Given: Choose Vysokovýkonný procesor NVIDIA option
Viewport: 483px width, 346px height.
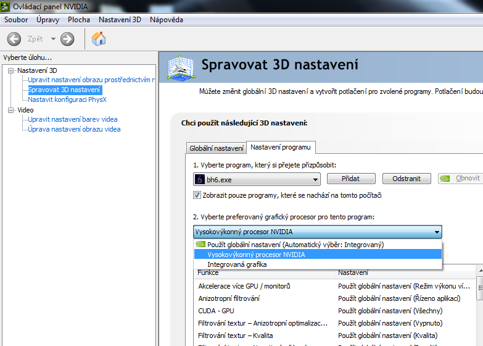Looking at the screenshot, I should (318, 255).
